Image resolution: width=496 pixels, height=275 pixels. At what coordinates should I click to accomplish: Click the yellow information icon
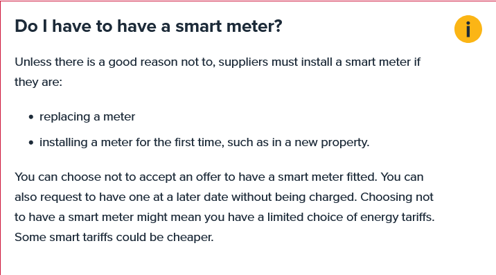[468, 29]
